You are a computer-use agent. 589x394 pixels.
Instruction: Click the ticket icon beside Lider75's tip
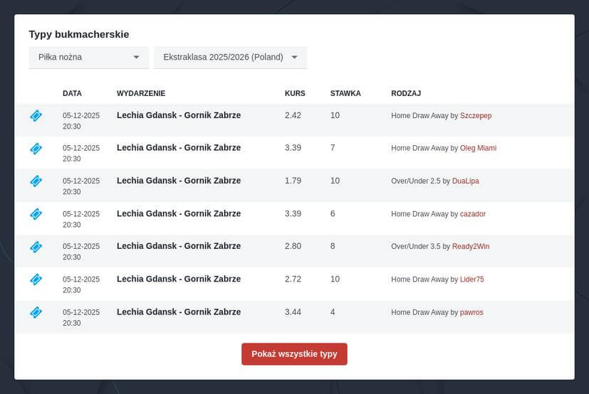36,279
